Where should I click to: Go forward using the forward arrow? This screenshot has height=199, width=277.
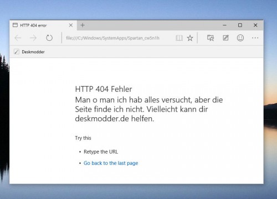(33, 38)
